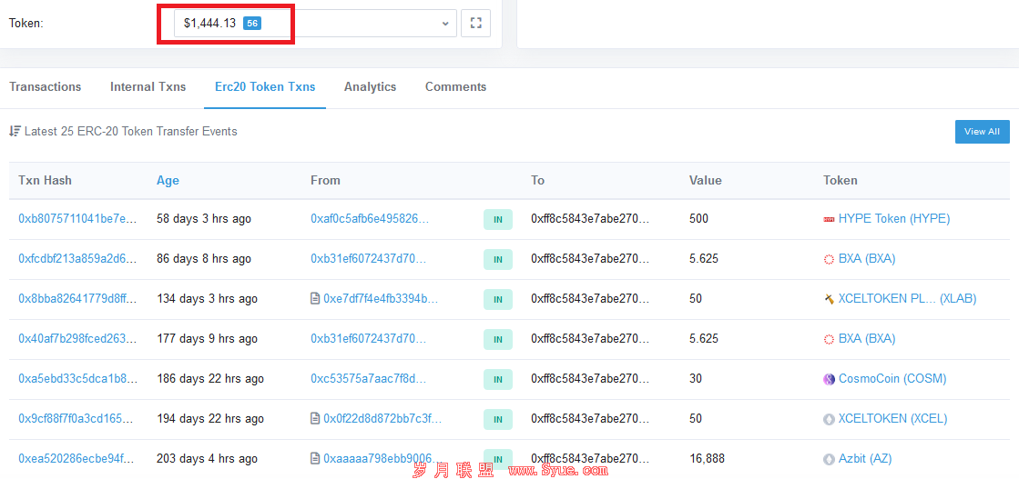Open BXA (BXA) token link in 86 days row
This screenshot has width=1019, height=479.
[x=867, y=259]
